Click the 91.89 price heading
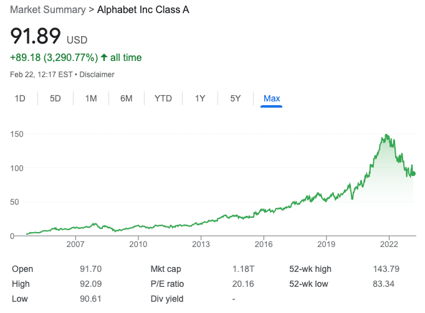 36,36
